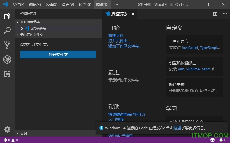Click 这里 link in notification
This screenshot has height=143, width=230.
pyautogui.click(x=177, y=128)
